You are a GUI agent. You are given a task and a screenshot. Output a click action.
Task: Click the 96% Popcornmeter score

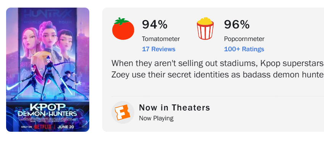coord(237,24)
